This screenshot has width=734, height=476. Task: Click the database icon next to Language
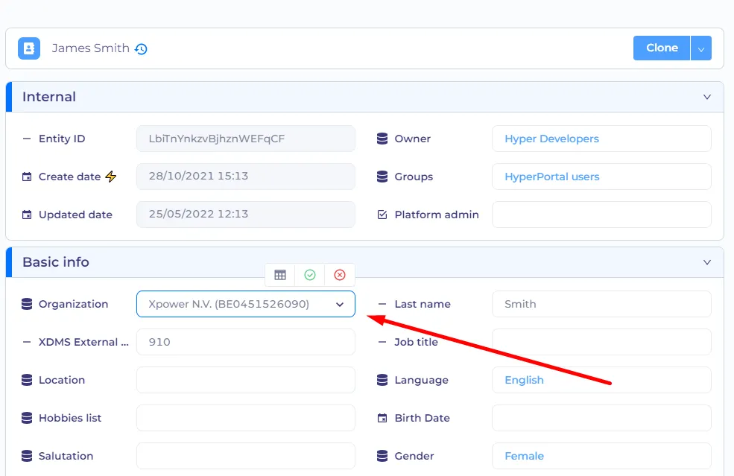pyautogui.click(x=382, y=380)
